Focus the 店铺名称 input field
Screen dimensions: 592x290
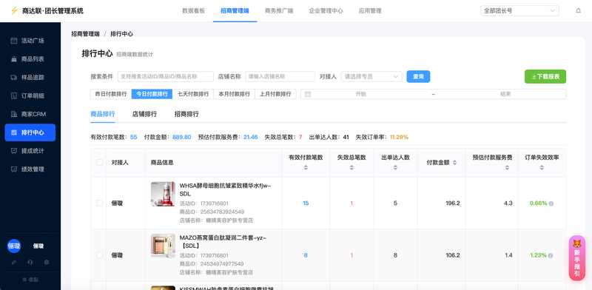coord(280,77)
